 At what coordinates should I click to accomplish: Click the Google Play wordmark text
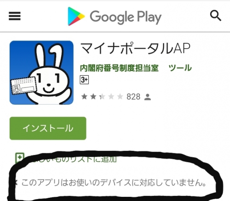126,18
